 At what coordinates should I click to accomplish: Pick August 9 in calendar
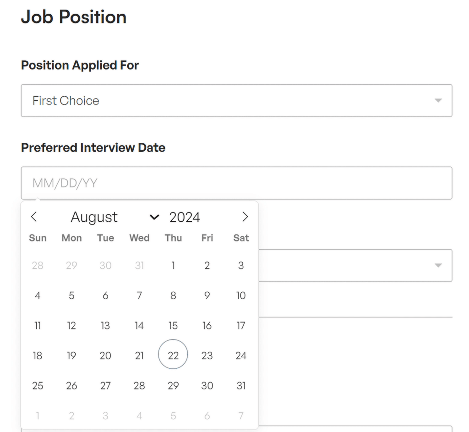pos(207,295)
